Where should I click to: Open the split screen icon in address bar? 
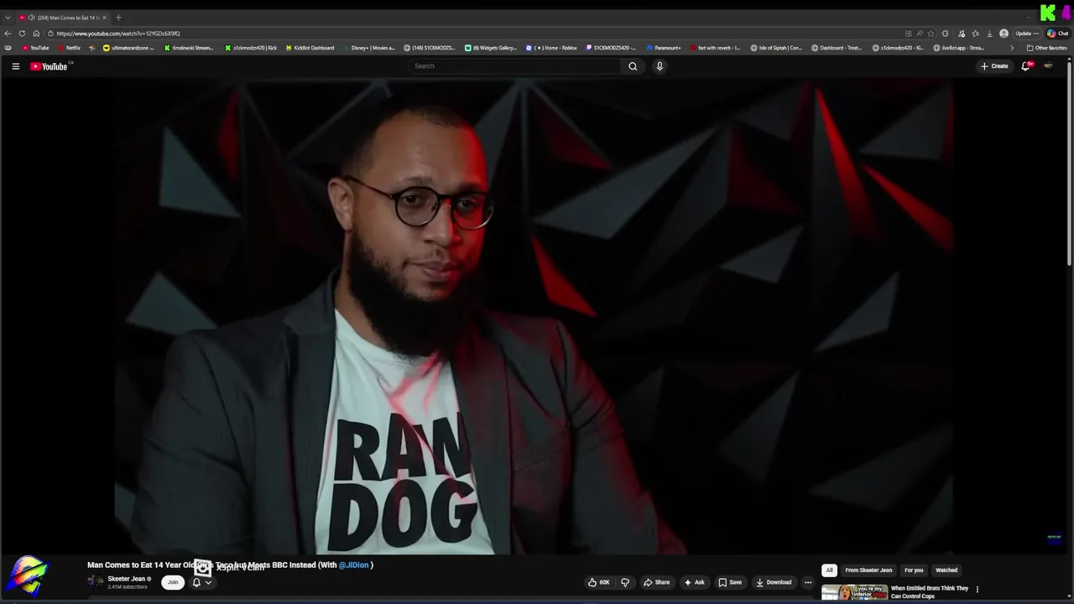tap(908, 34)
